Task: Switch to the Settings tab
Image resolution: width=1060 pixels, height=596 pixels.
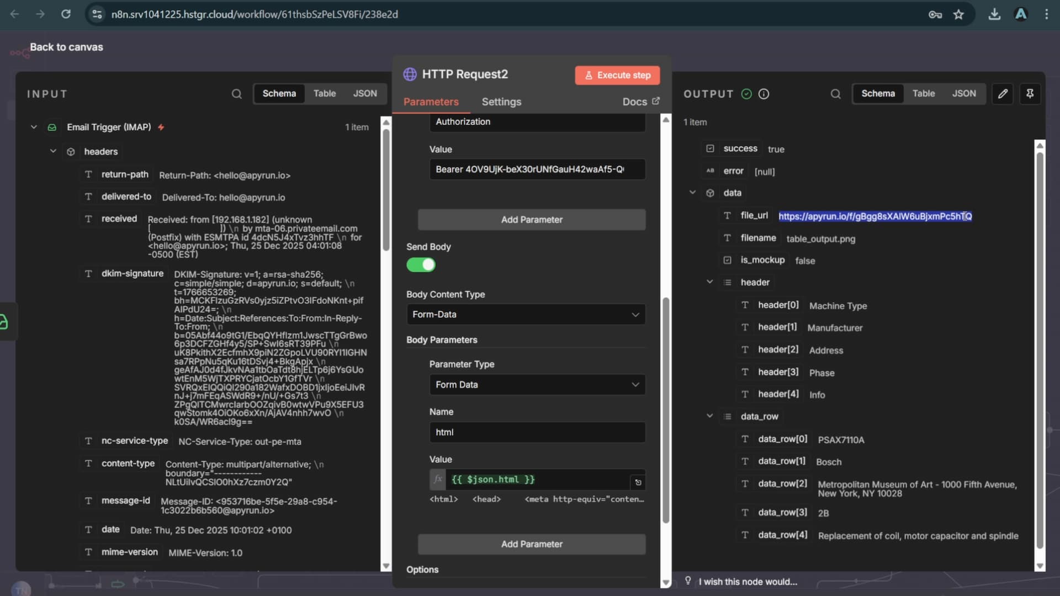Action: [x=501, y=102]
